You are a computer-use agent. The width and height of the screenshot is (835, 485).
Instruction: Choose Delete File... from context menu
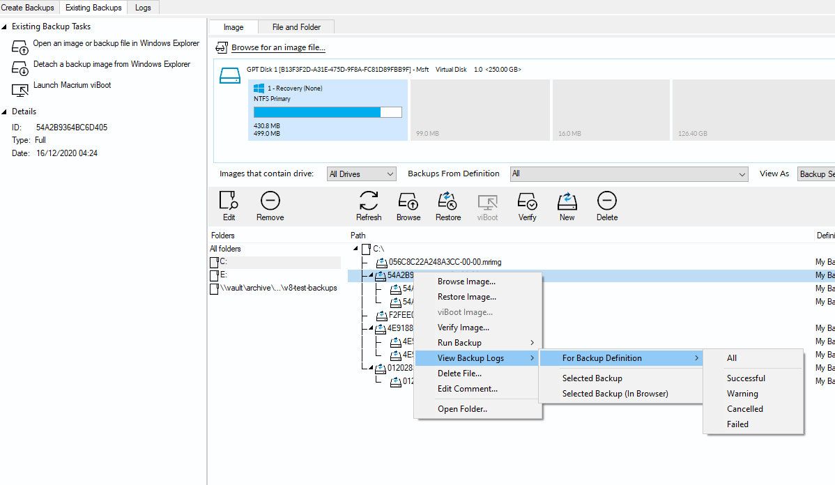coord(478,374)
